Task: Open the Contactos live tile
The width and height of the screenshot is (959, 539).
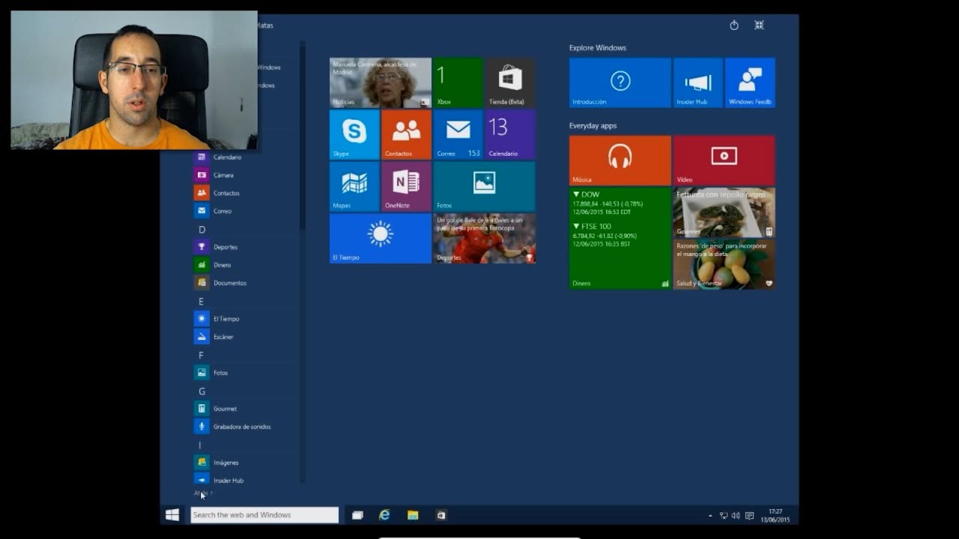Action: pyautogui.click(x=406, y=135)
